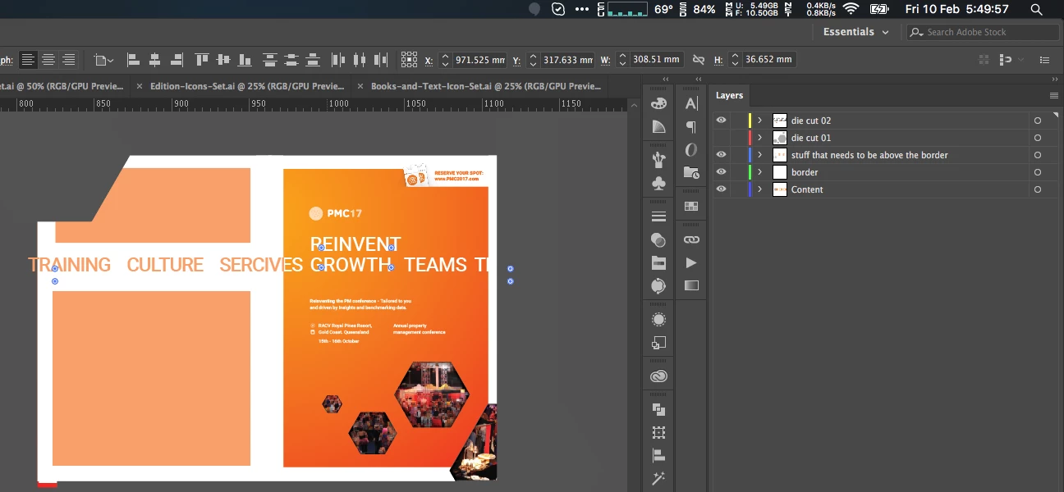Expand 'stuff that needs to be above the border' layer
1064x492 pixels.
[760, 155]
